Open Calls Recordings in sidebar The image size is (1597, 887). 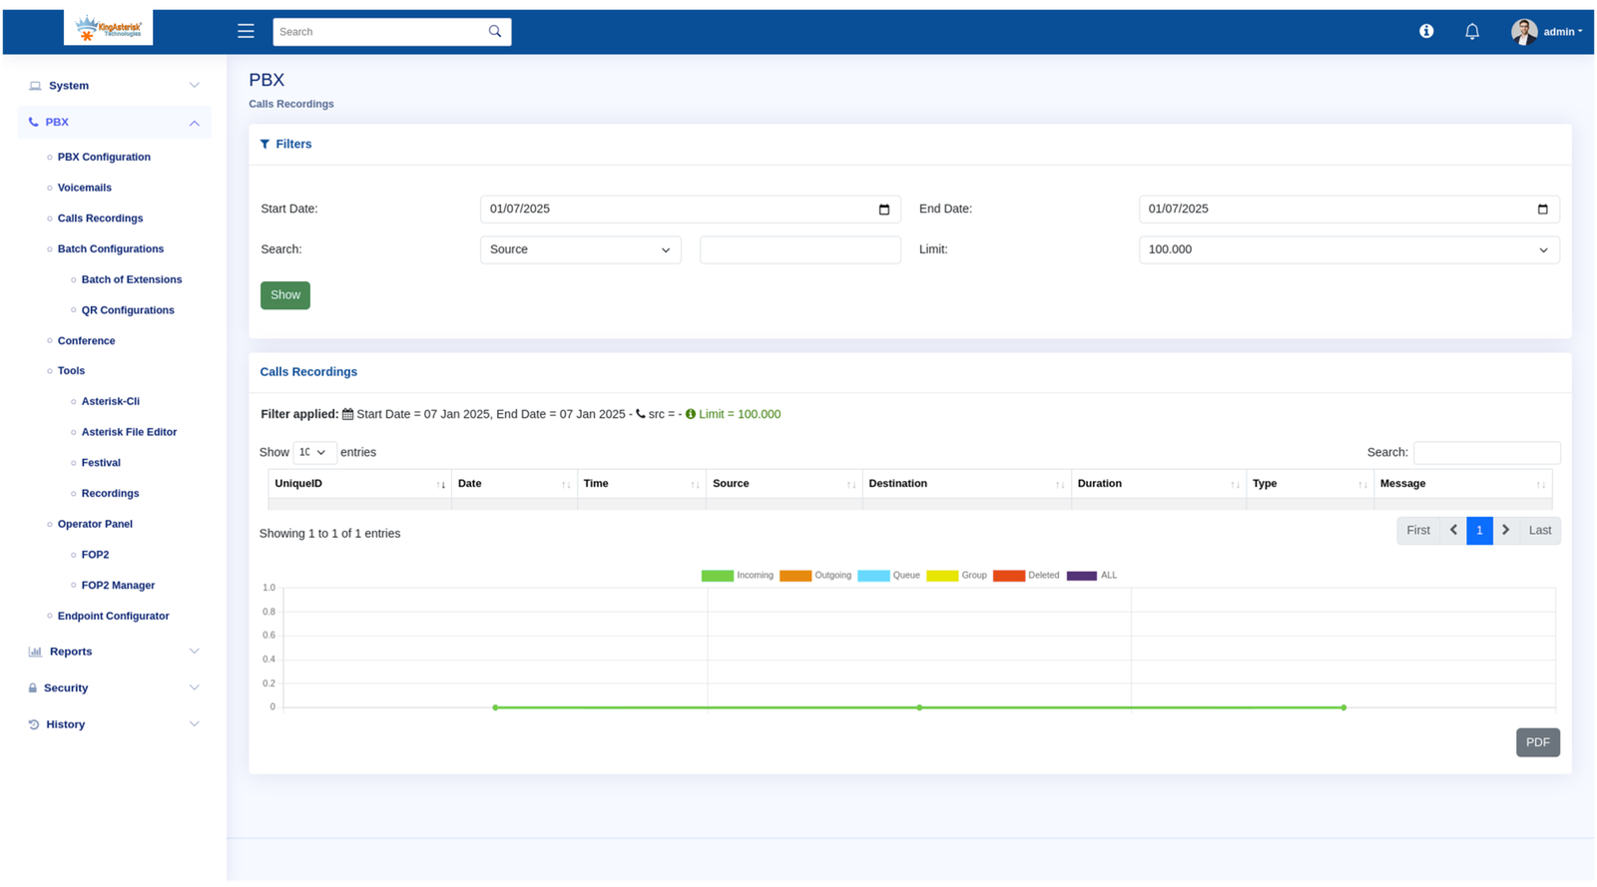tap(100, 219)
